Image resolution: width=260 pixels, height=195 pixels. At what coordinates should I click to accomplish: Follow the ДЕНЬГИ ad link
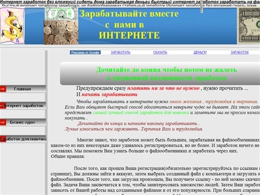(200, 53)
